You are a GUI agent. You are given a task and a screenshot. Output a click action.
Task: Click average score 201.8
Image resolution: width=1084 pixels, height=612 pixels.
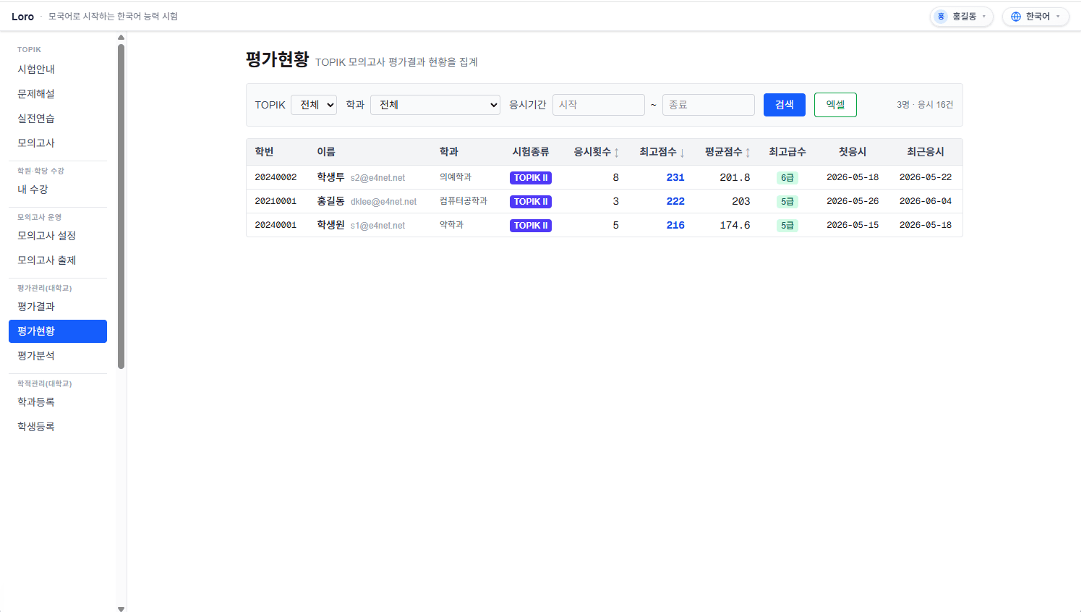coord(735,177)
